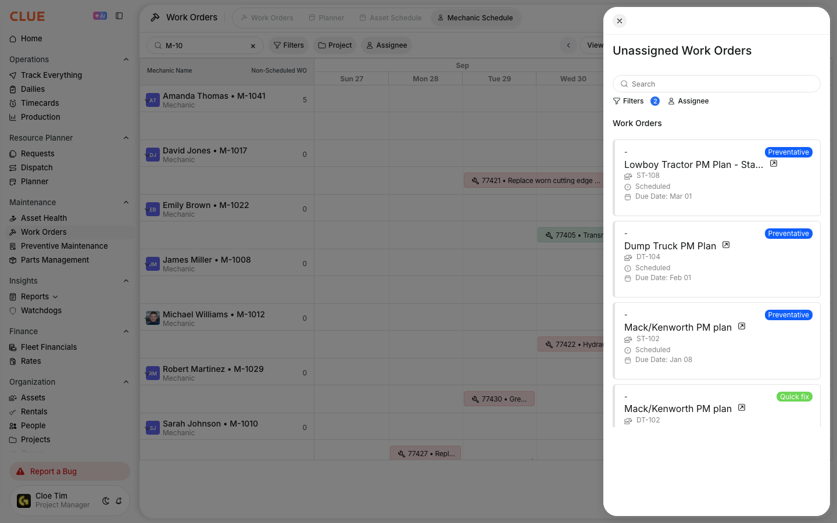Open Track Everything page

[x=51, y=75]
